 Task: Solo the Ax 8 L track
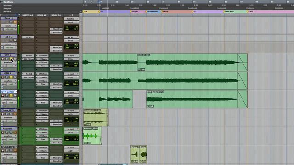[11, 40]
